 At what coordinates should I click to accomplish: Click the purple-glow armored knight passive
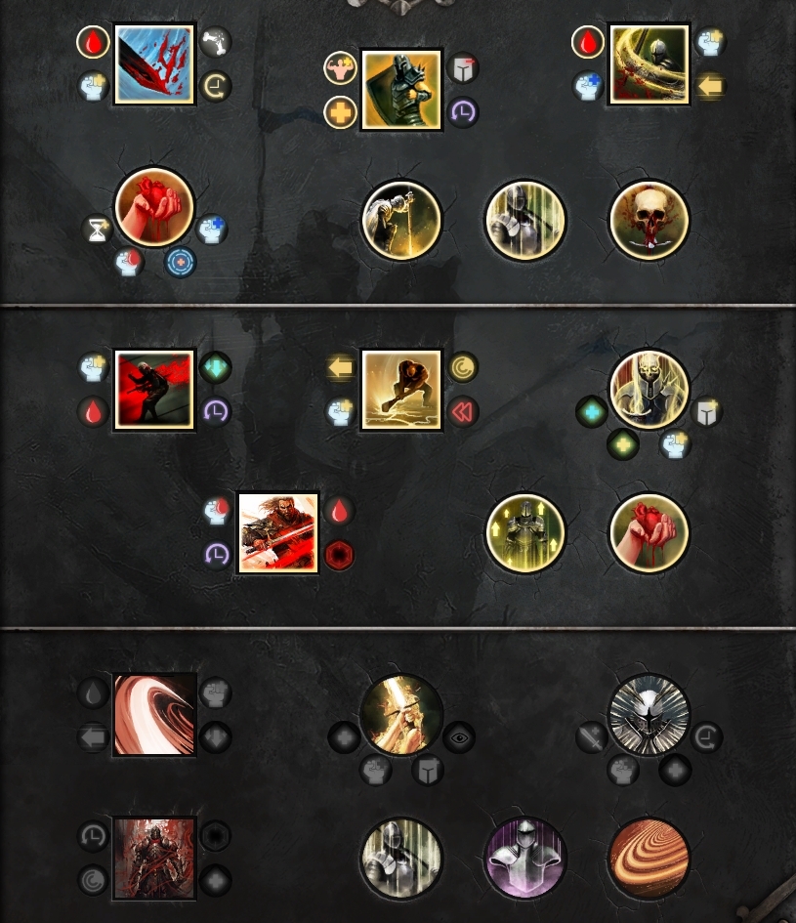click(x=525, y=859)
